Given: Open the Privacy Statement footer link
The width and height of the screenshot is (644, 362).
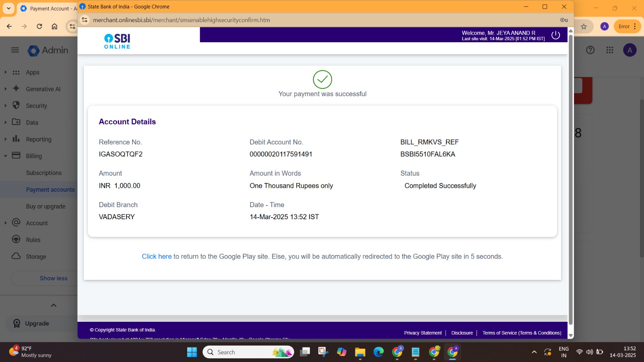Looking at the screenshot, I should pyautogui.click(x=423, y=333).
